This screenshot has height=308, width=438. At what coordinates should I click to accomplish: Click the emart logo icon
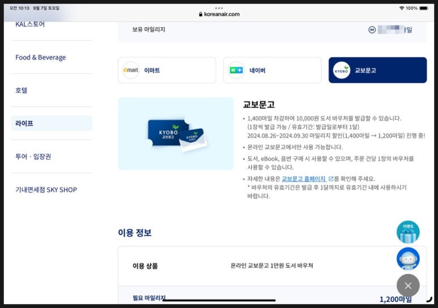[x=131, y=70]
